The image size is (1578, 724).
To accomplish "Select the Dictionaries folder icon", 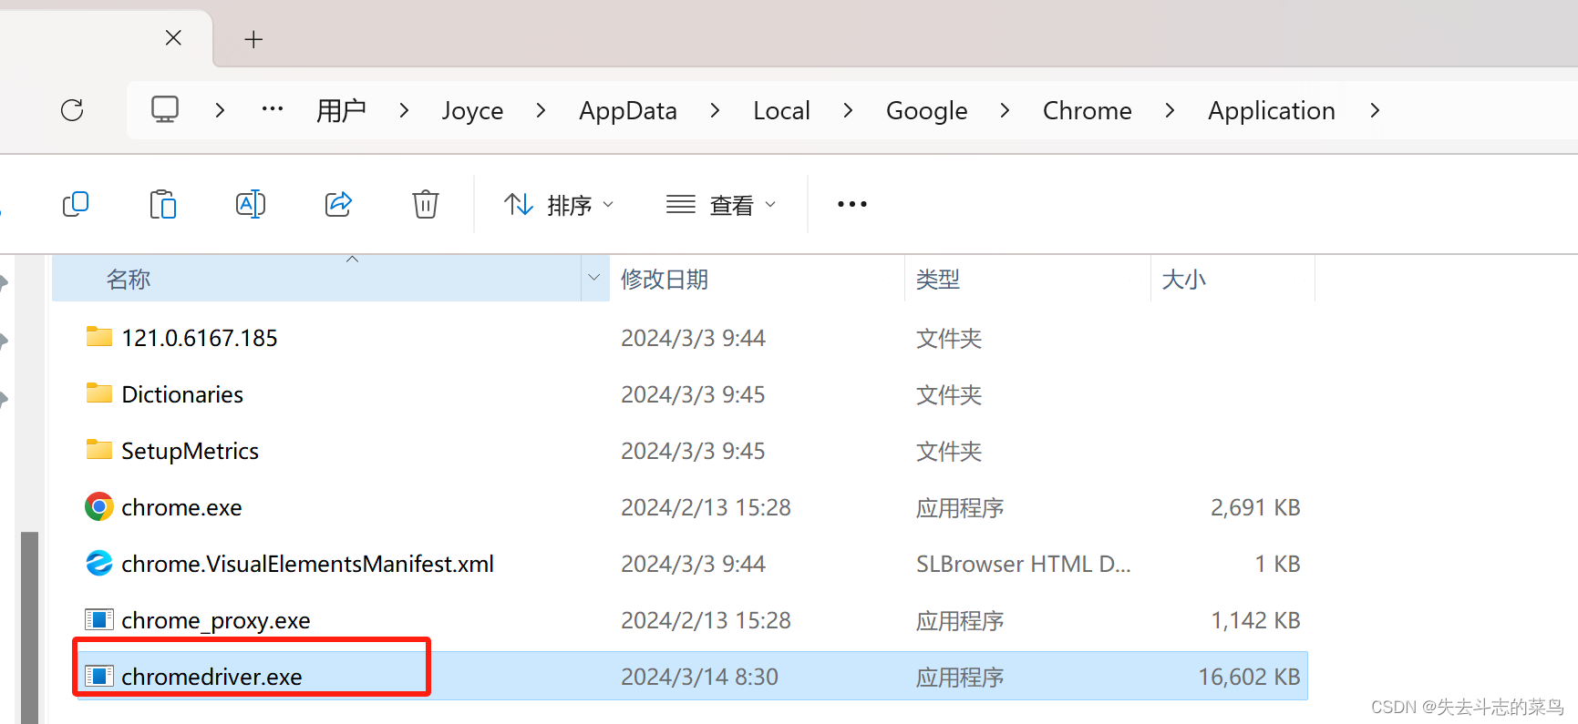I will [x=98, y=393].
